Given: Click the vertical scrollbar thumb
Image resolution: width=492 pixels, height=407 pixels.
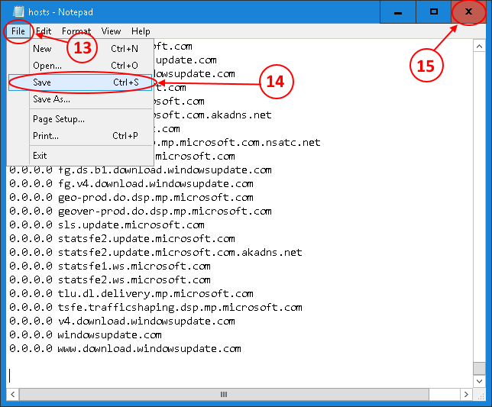Looking at the screenshot, I should point(479,368).
